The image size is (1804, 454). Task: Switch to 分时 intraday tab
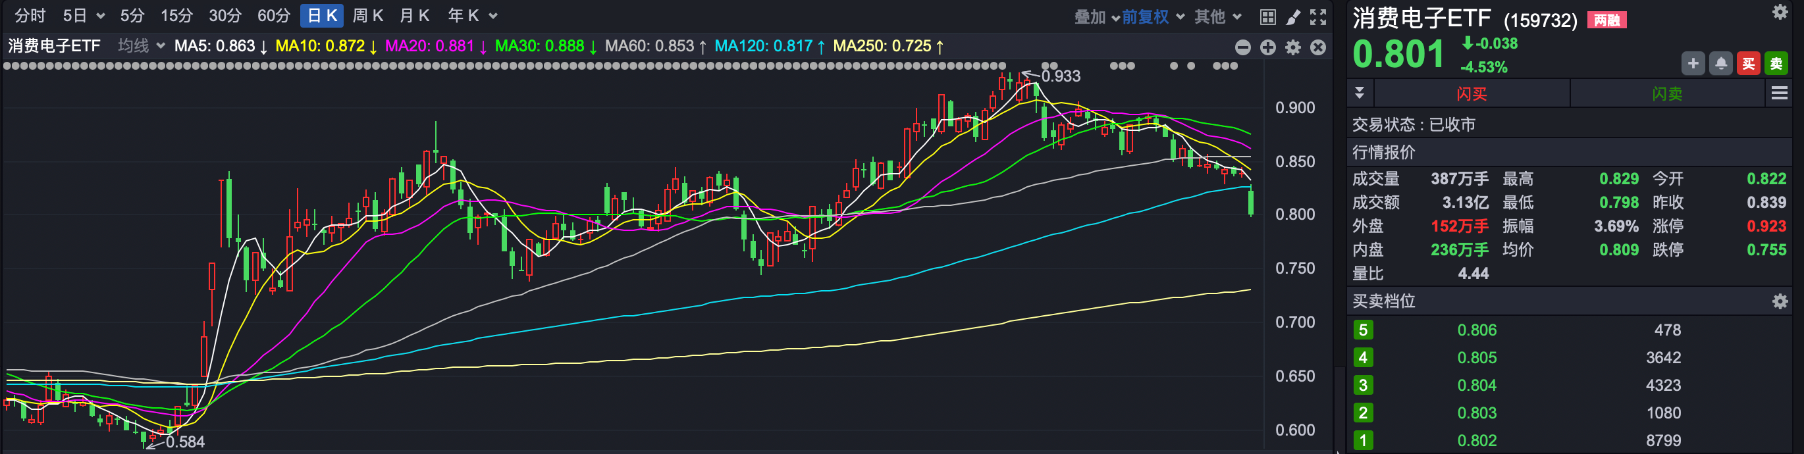pyautogui.click(x=30, y=15)
